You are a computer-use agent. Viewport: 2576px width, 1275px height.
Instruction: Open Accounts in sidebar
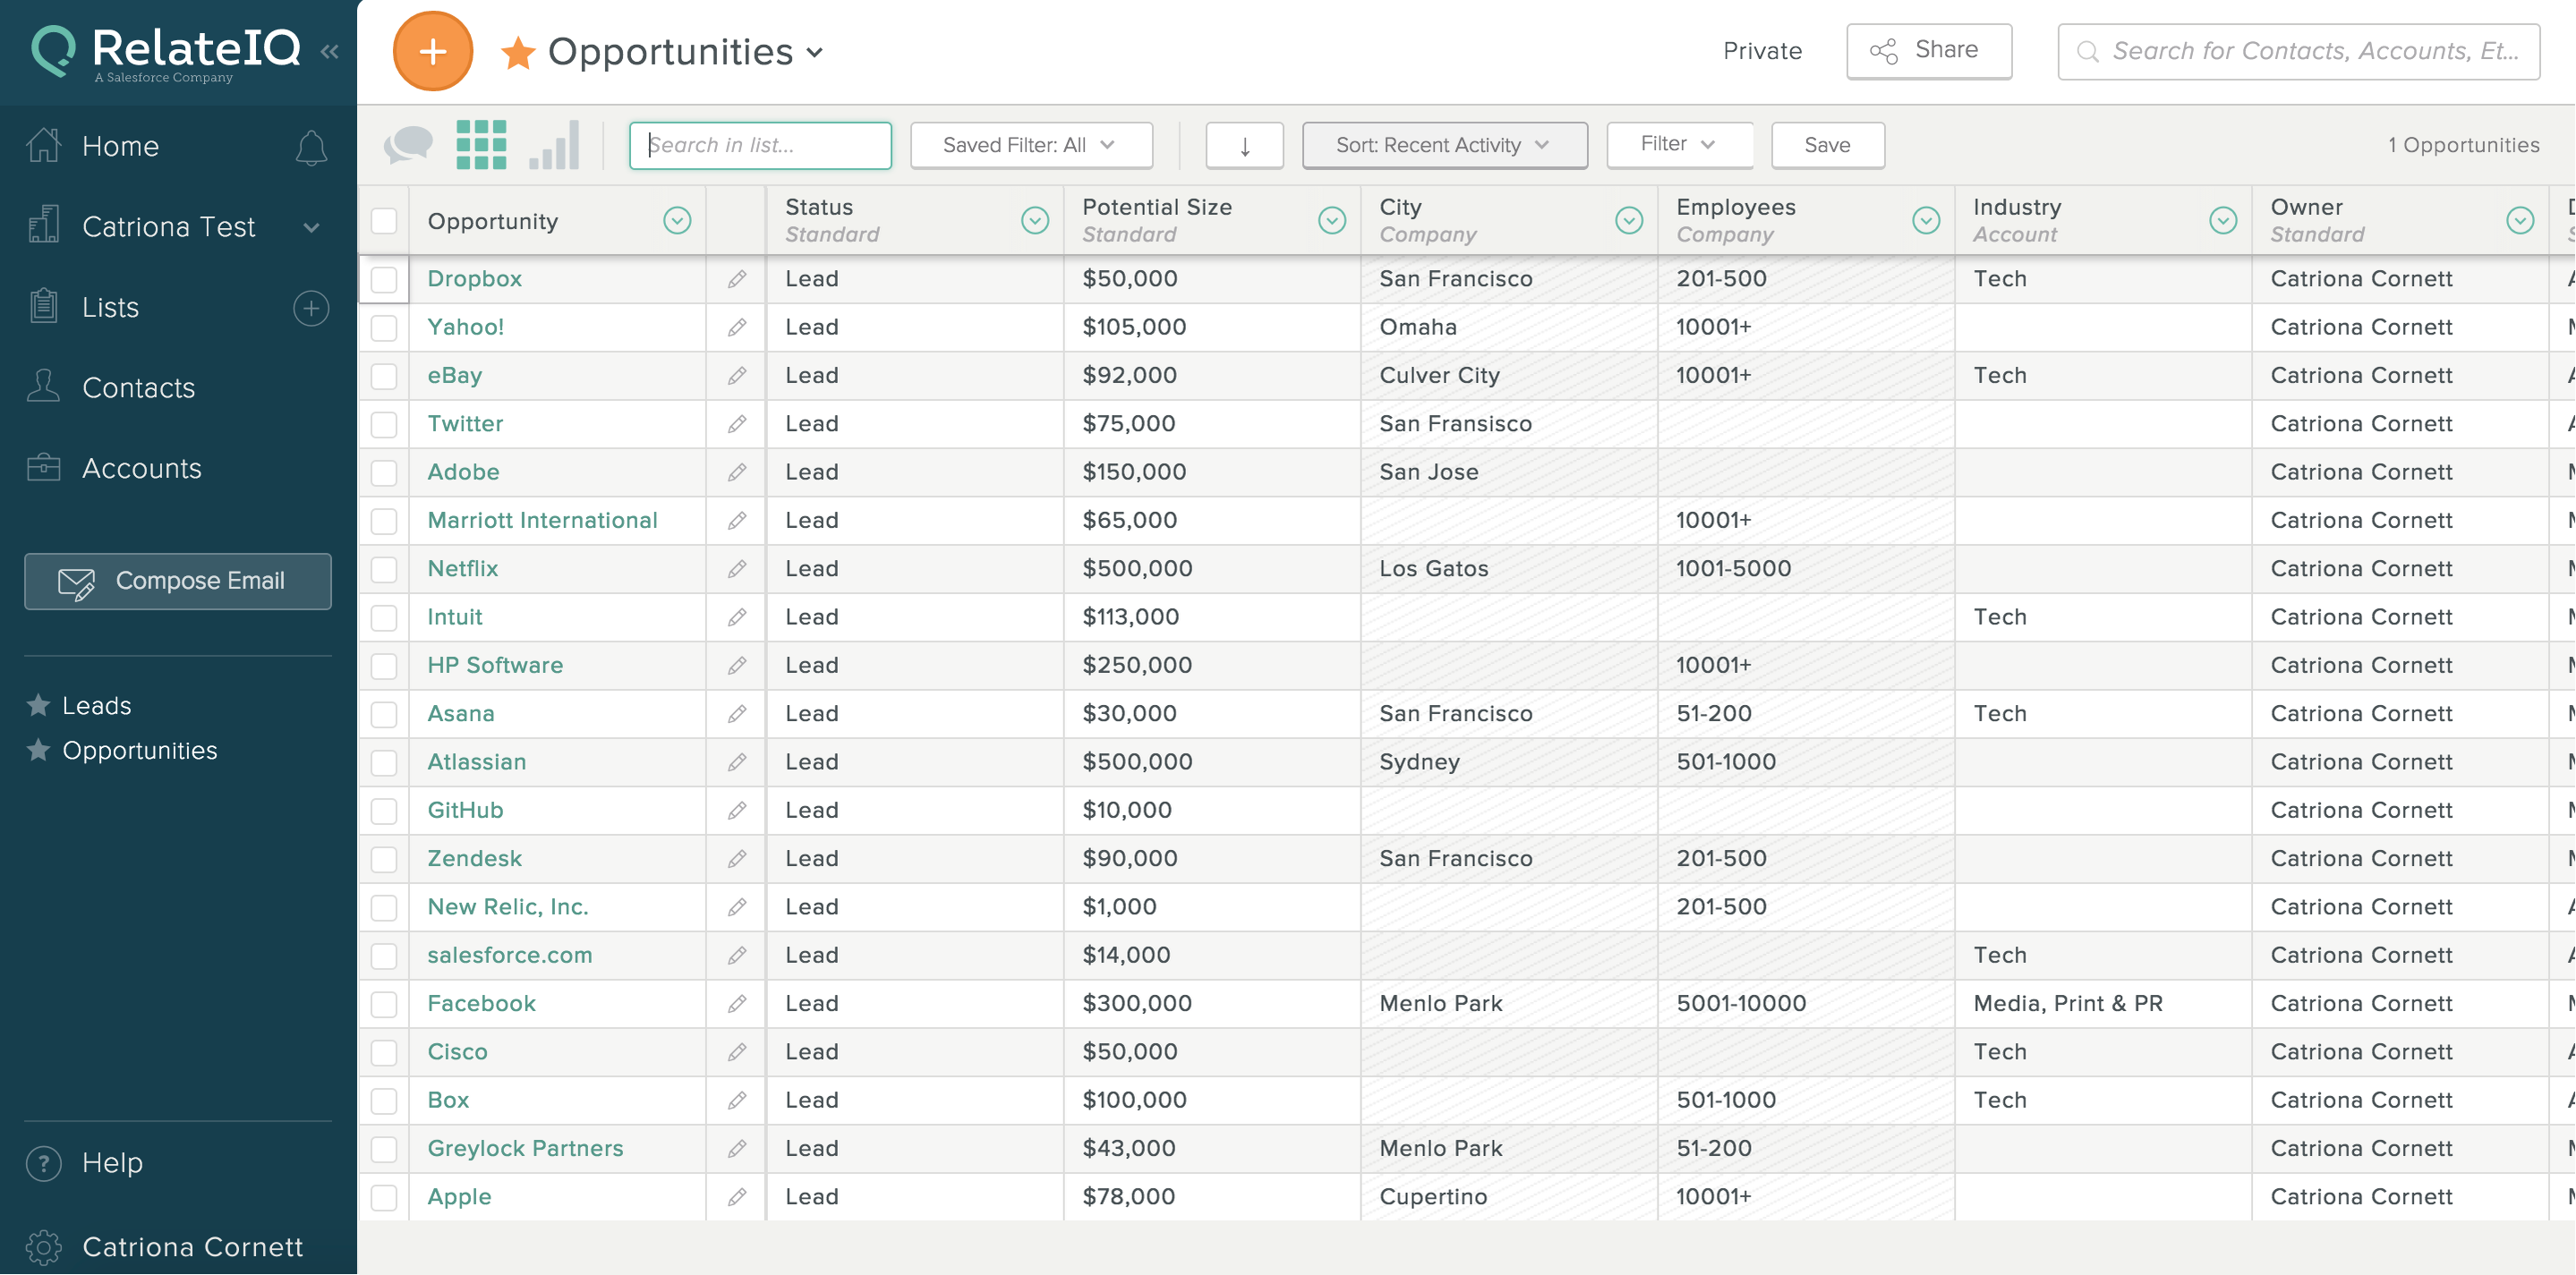pyautogui.click(x=141, y=469)
